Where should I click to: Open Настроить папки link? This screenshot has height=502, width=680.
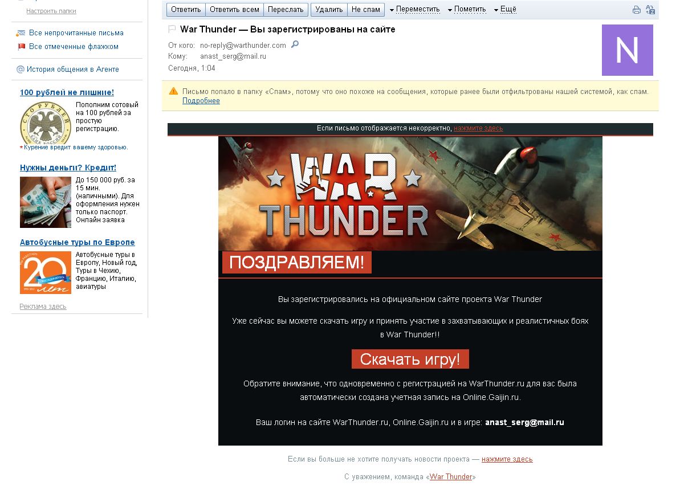51,11
